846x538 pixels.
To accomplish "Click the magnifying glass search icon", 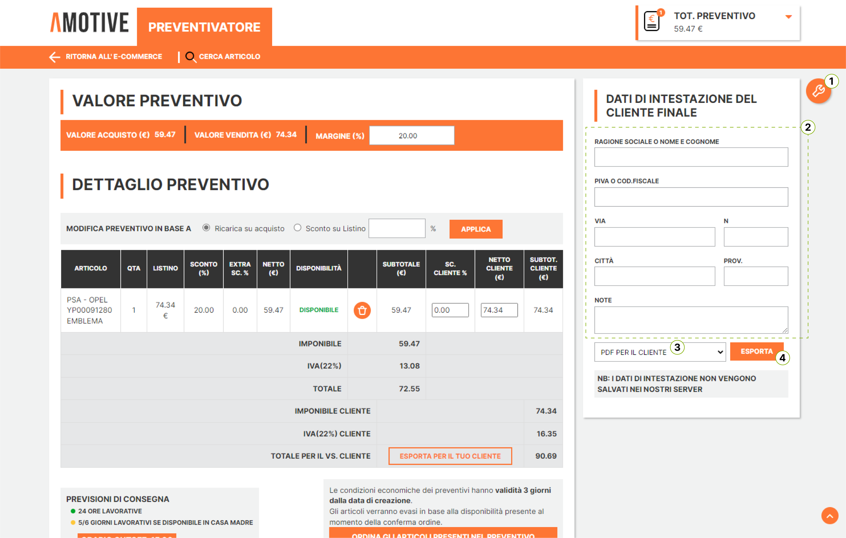I will pyautogui.click(x=190, y=57).
